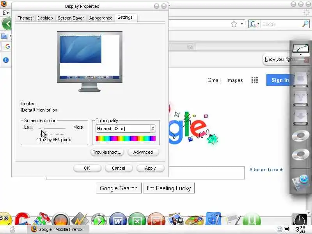The image size is (312, 234).
Task: Open the iMac computer icon in side dock
Action: coord(301,50)
